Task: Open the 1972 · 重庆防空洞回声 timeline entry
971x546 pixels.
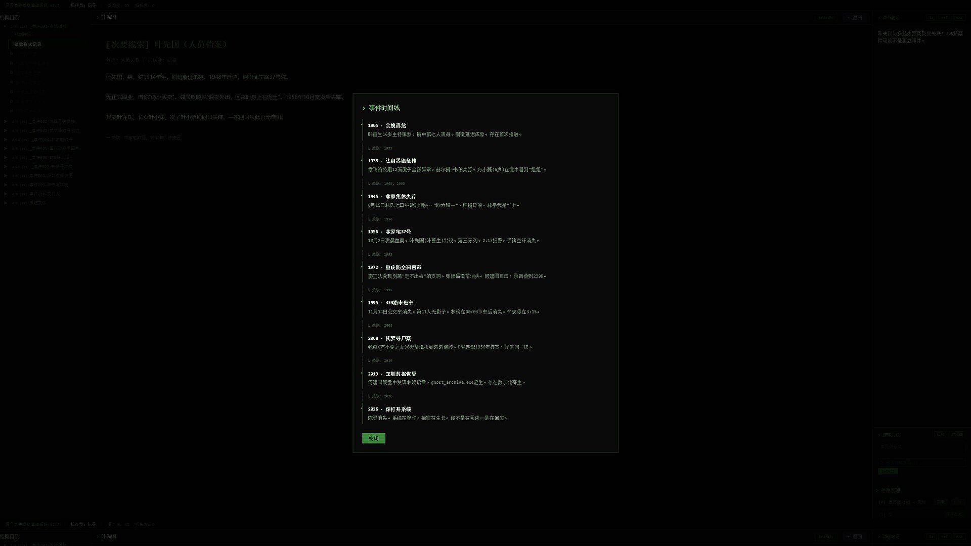Action: point(394,267)
